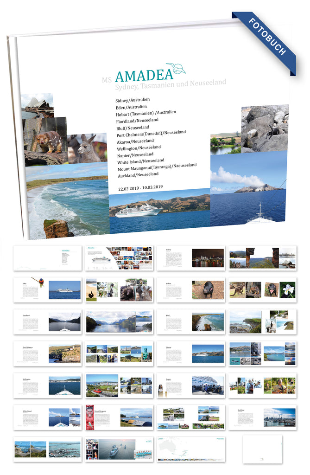The height and width of the screenshot is (475, 310).
Task: Click the Hobart (Tasmanien) list entry
Action: tap(146, 113)
